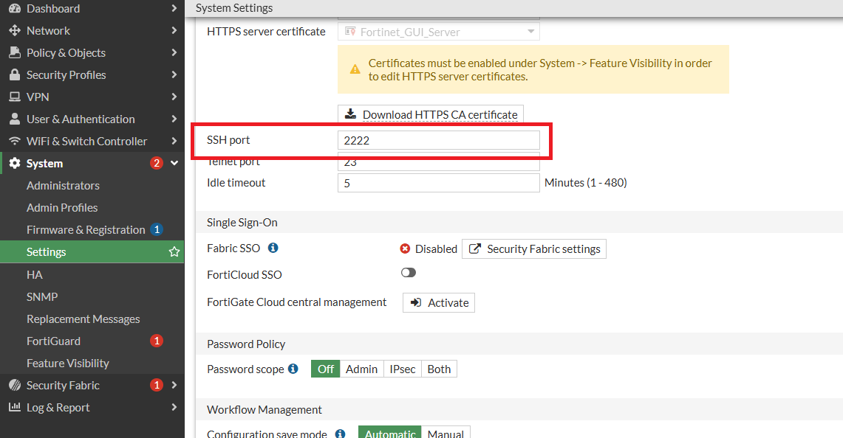
Task: Click Activate for FortiGate Cloud management
Action: (439, 302)
